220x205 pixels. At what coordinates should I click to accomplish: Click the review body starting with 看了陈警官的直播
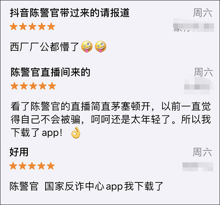pos(110,119)
